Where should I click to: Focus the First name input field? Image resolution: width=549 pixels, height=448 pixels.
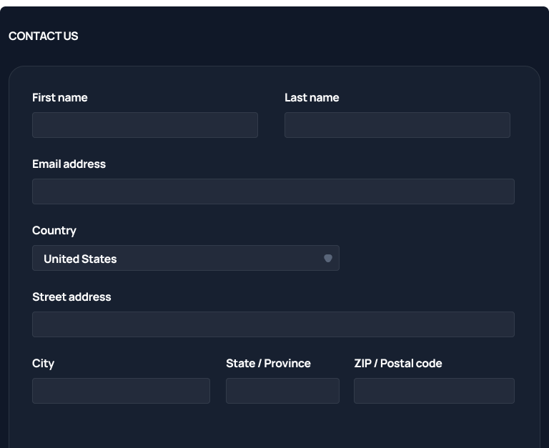pyautogui.click(x=145, y=125)
